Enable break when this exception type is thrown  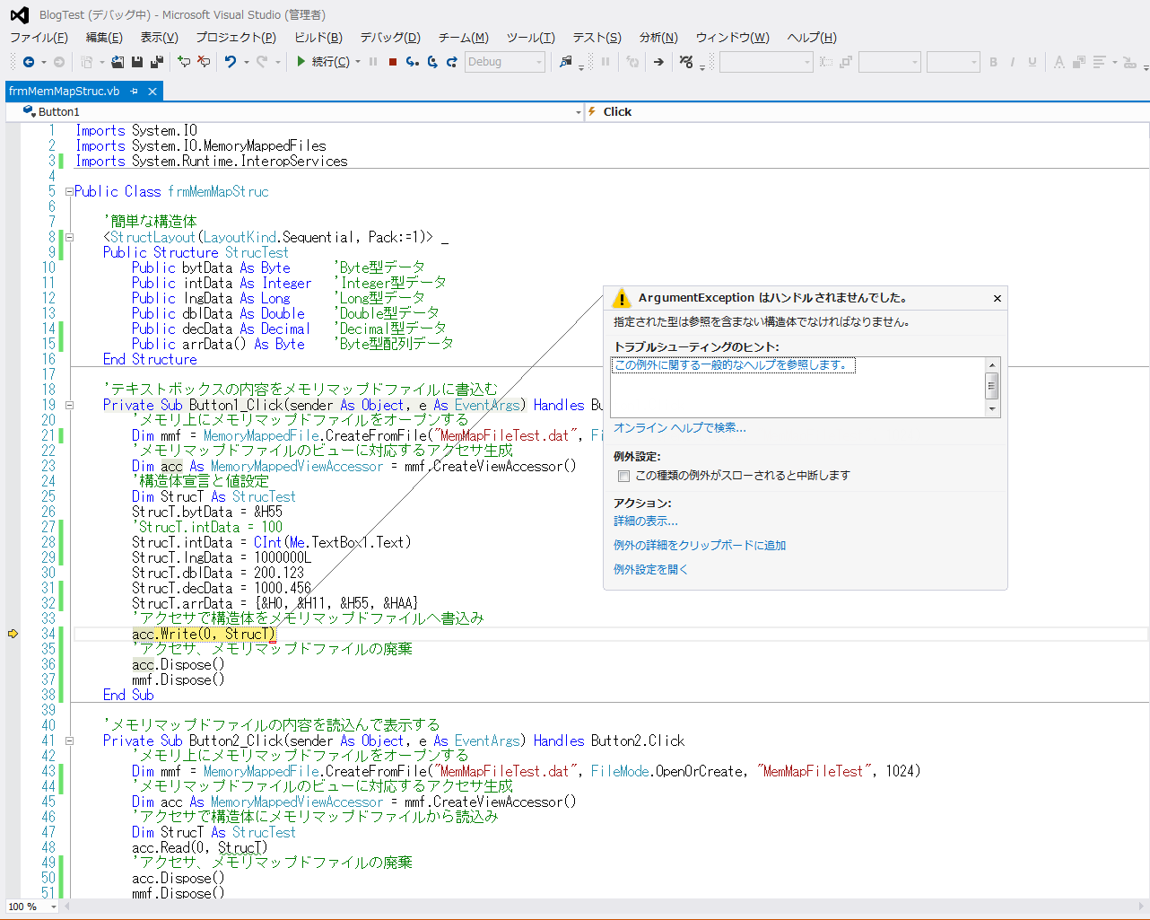tap(623, 476)
